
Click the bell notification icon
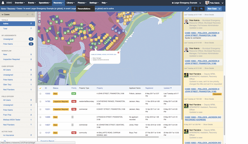coord(3,3)
